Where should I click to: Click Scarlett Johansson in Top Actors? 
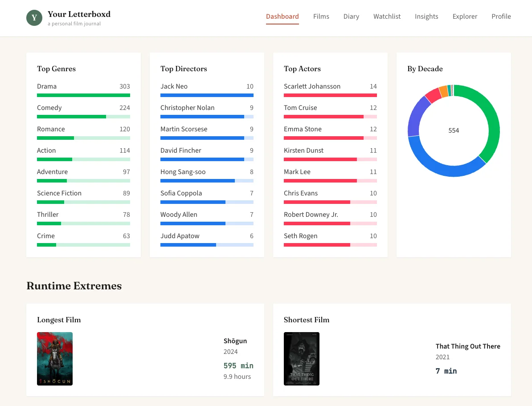click(x=312, y=86)
